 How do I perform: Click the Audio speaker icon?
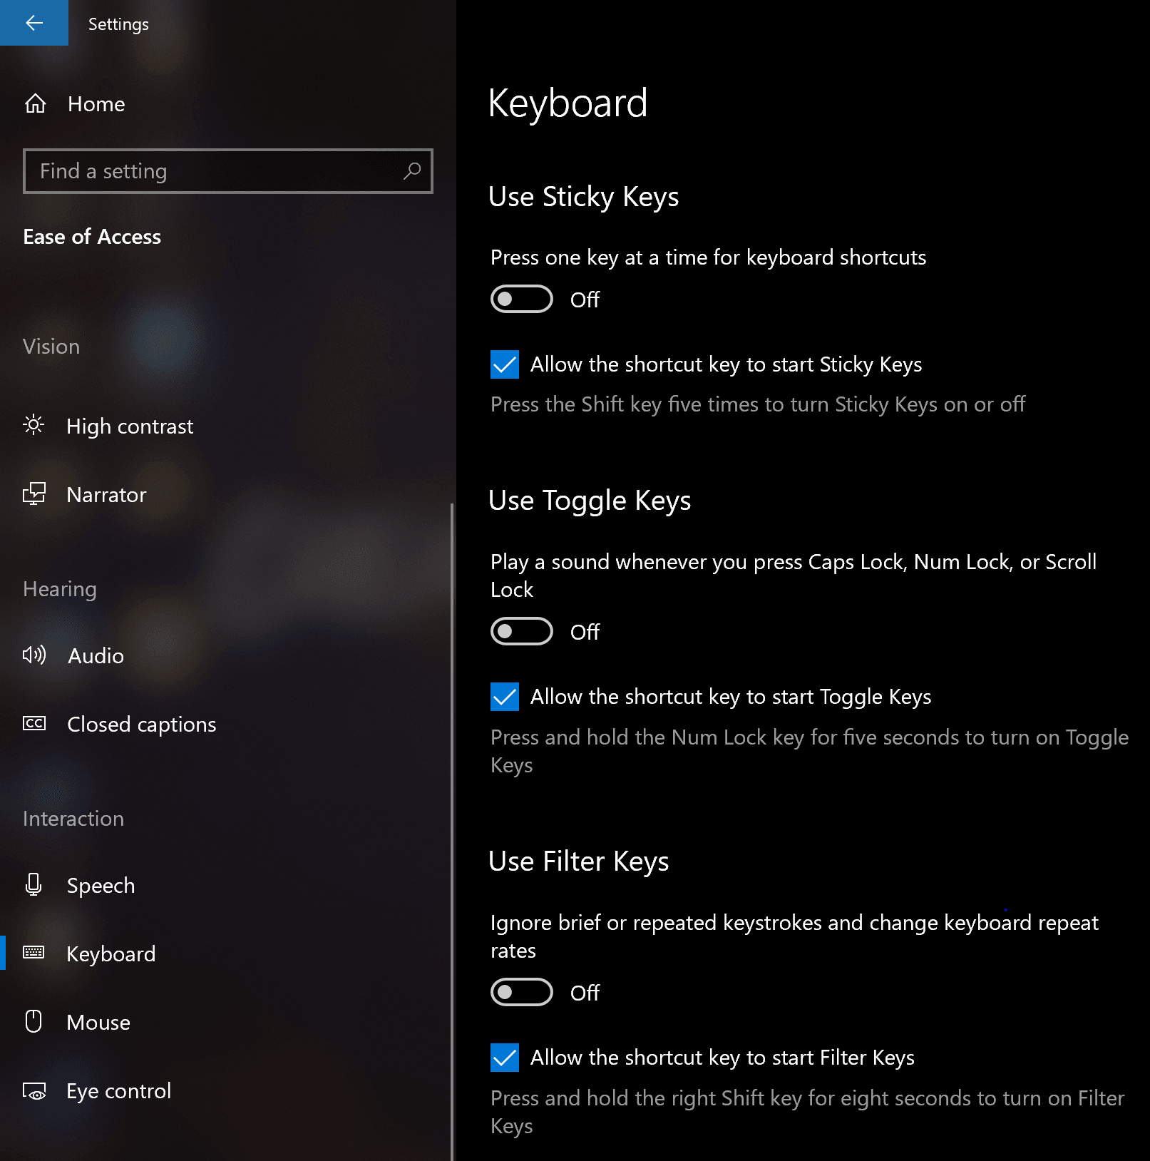tap(34, 655)
